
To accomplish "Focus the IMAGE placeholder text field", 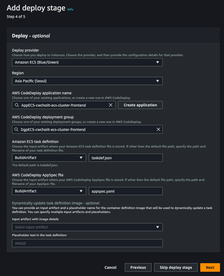I will 87,243.
